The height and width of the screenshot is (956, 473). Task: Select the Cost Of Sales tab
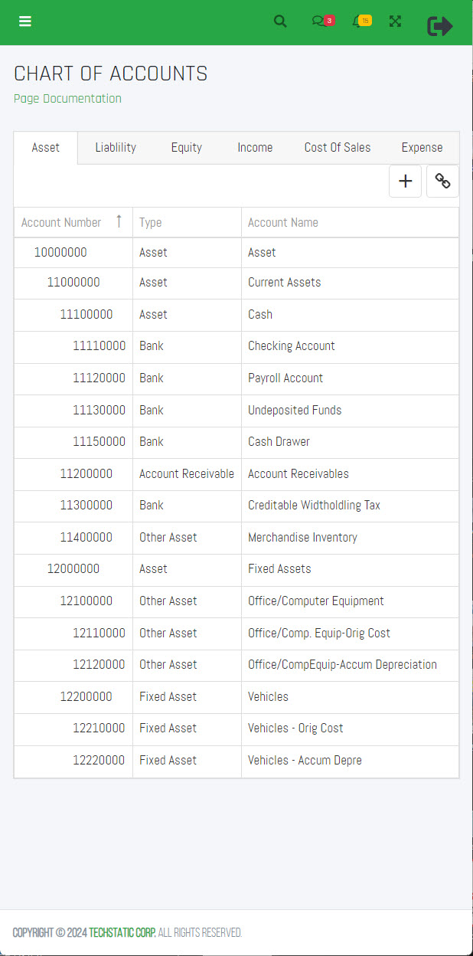coord(338,148)
